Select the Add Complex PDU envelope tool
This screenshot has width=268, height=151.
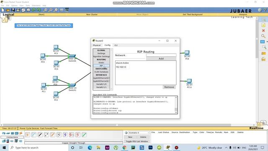click(263, 59)
